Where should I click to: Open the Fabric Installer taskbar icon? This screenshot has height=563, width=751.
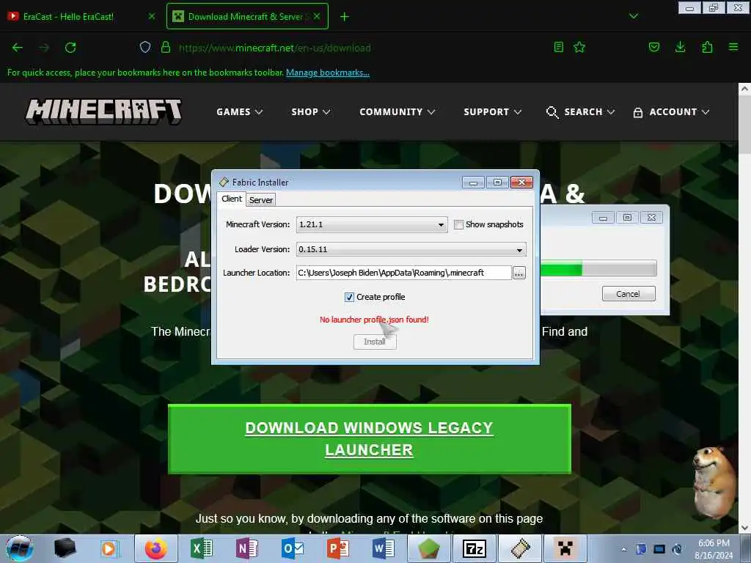(x=520, y=548)
